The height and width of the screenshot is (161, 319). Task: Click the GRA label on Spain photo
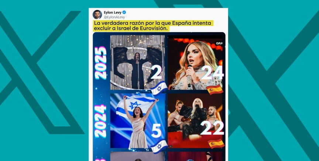[219, 43]
